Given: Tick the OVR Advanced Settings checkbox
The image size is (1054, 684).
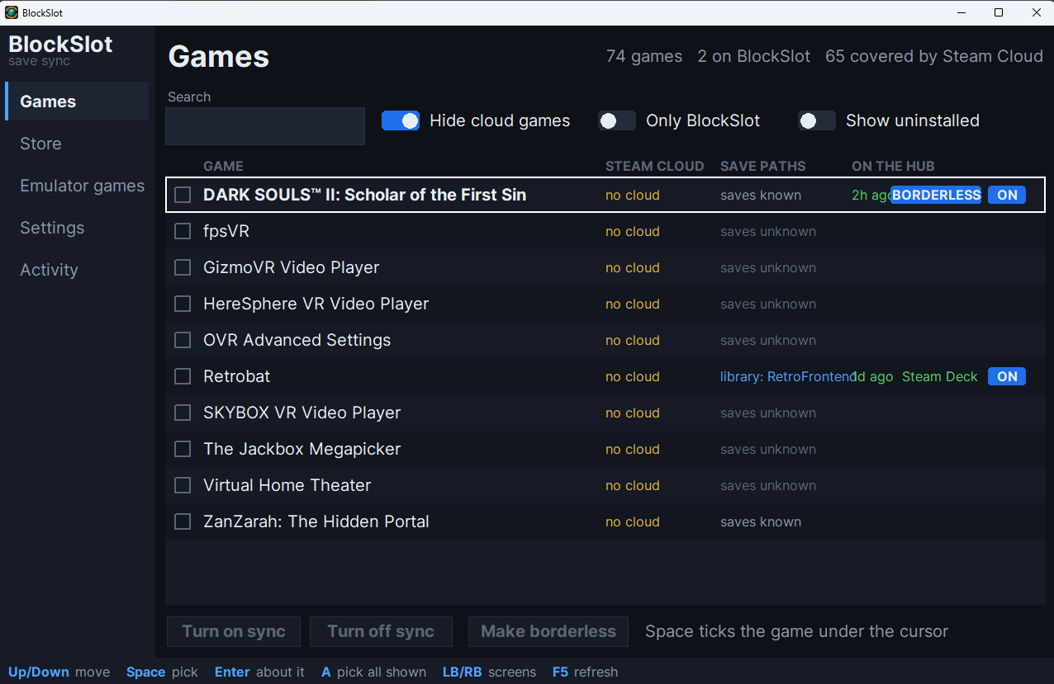Looking at the screenshot, I should click(183, 340).
